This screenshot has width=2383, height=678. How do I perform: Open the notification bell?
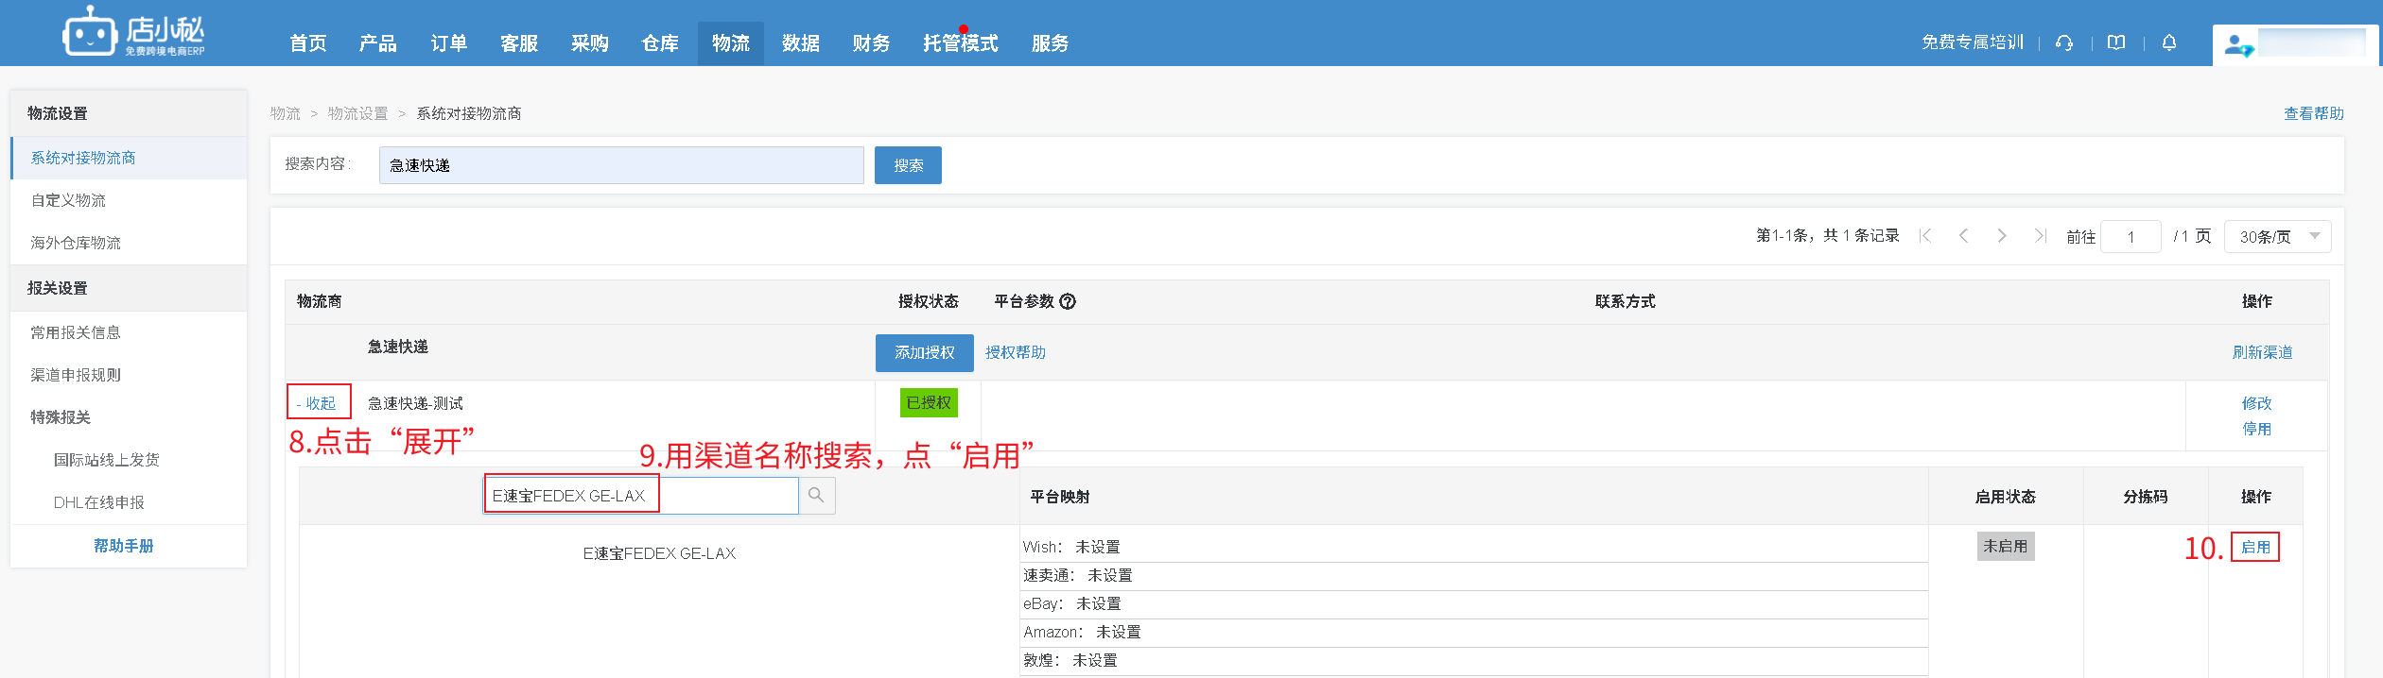pyautogui.click(x=2169, y=42)
